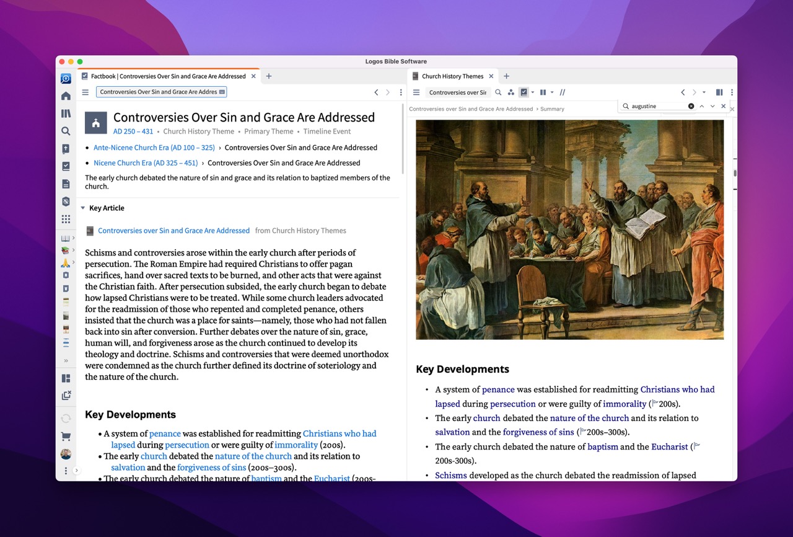The image size is (793, 537).
Task: Open the Factbook panel hamburger menu
Action: coord(85,92)
